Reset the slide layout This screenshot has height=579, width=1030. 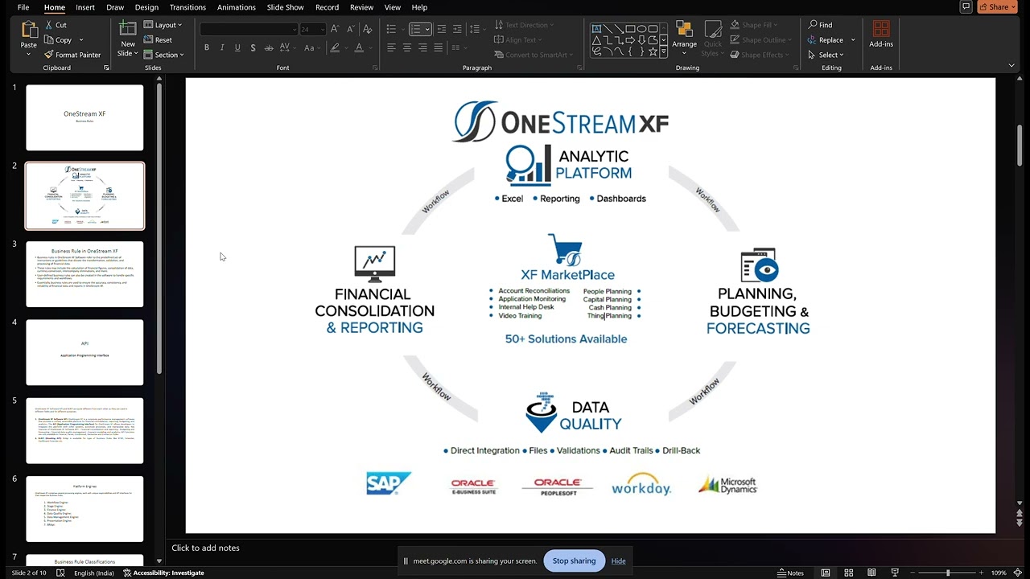[158, 39]
